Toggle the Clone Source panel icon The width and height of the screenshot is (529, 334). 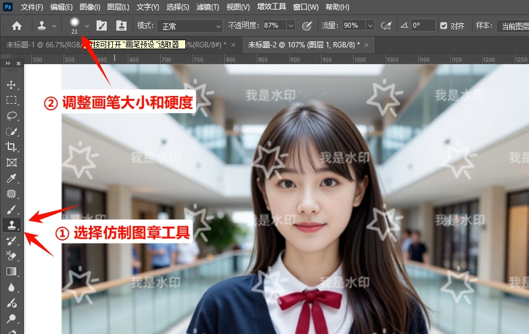[x=121, y=26]
